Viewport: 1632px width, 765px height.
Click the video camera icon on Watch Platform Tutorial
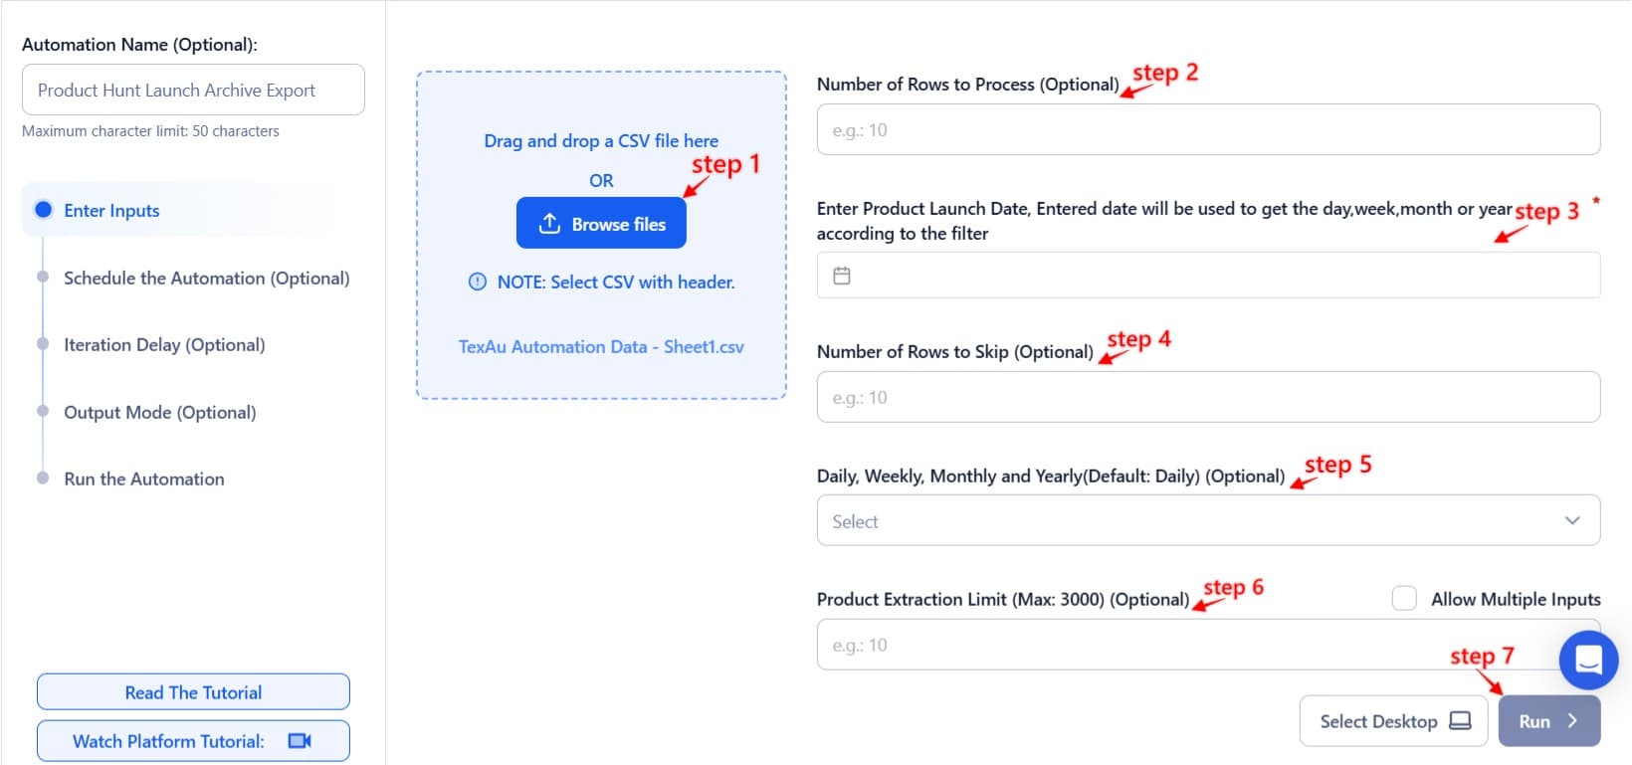pos(299,740)
